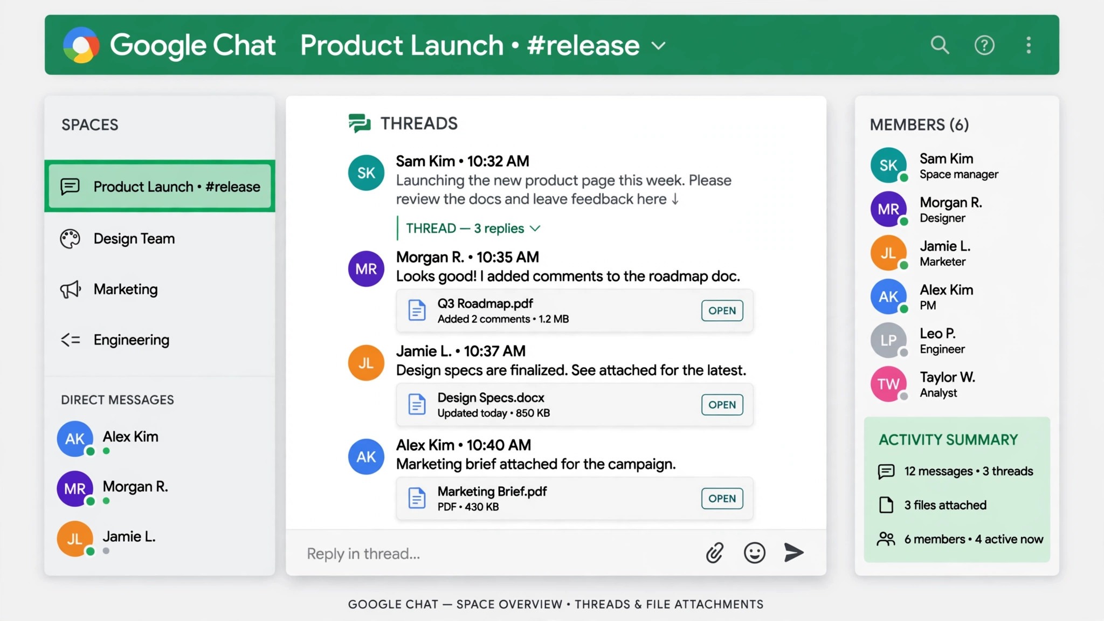The width and height of the screenshot is (1104, 621).
Task: Select member Alex Kim, PM
Action: point(957,296)
